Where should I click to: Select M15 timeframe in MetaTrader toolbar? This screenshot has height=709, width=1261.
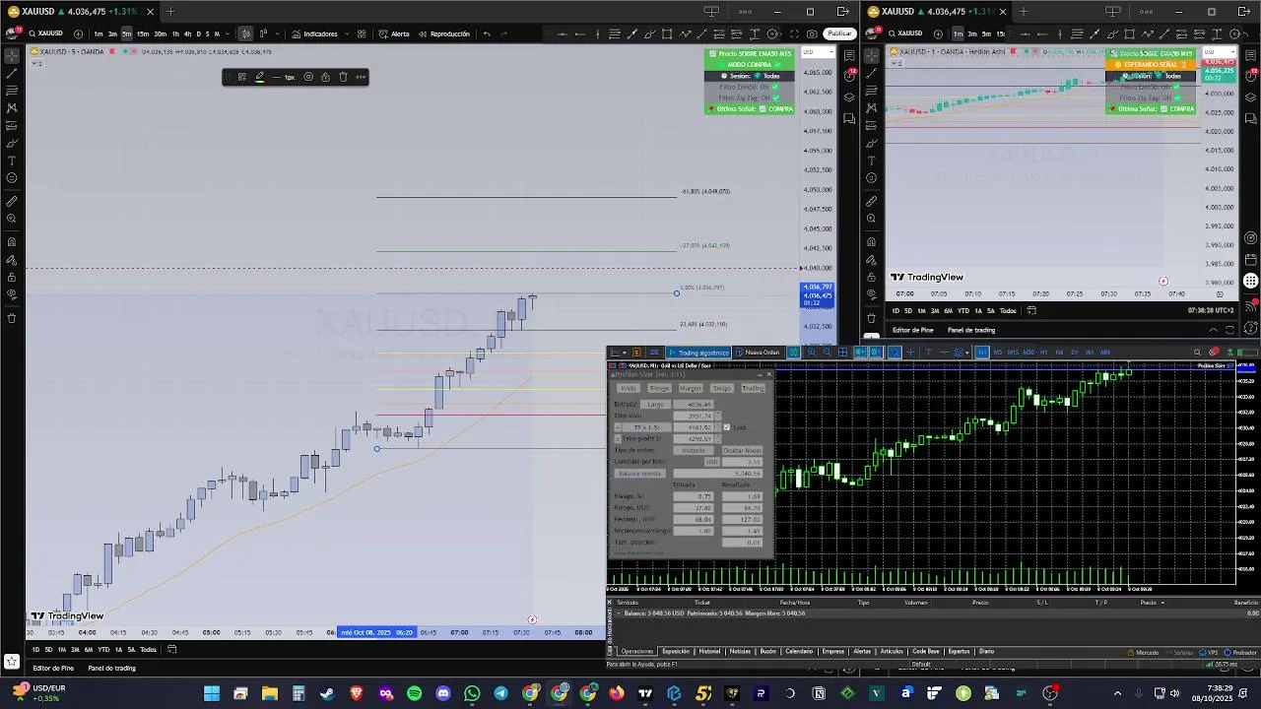pyautogui.click(x=1013, y=353)
